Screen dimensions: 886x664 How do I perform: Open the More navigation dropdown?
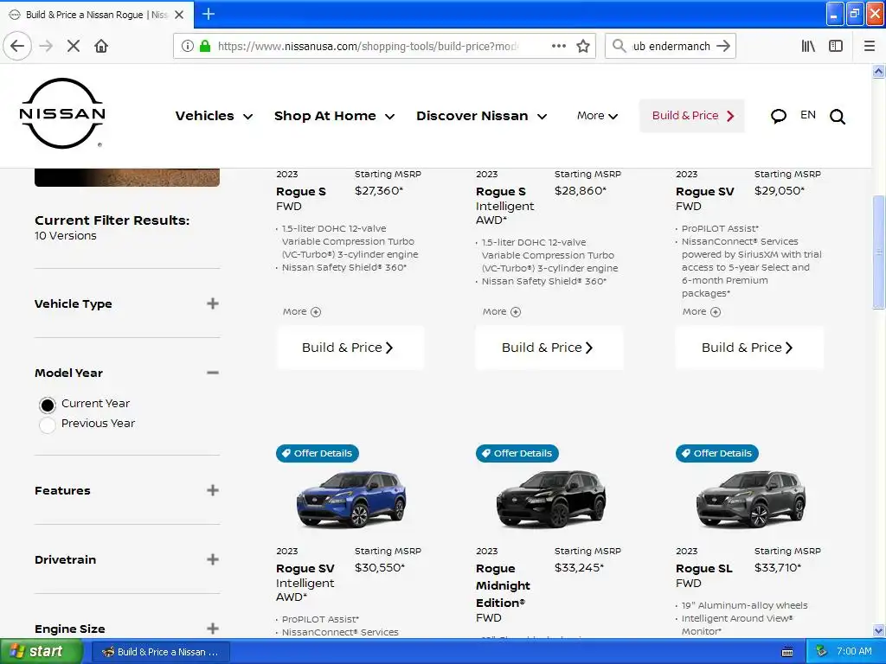click(597, 116)
